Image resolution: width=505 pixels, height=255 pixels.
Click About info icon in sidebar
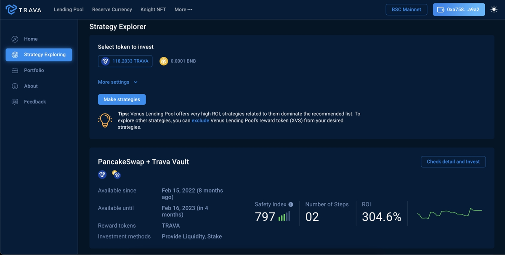[x=15, y=86]
